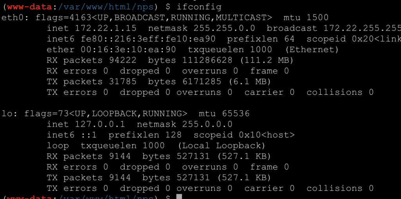Click the inet6 address fe80::216:3eff:fe10:ea90
Viewport: 401px width, 199px height.
148,39
